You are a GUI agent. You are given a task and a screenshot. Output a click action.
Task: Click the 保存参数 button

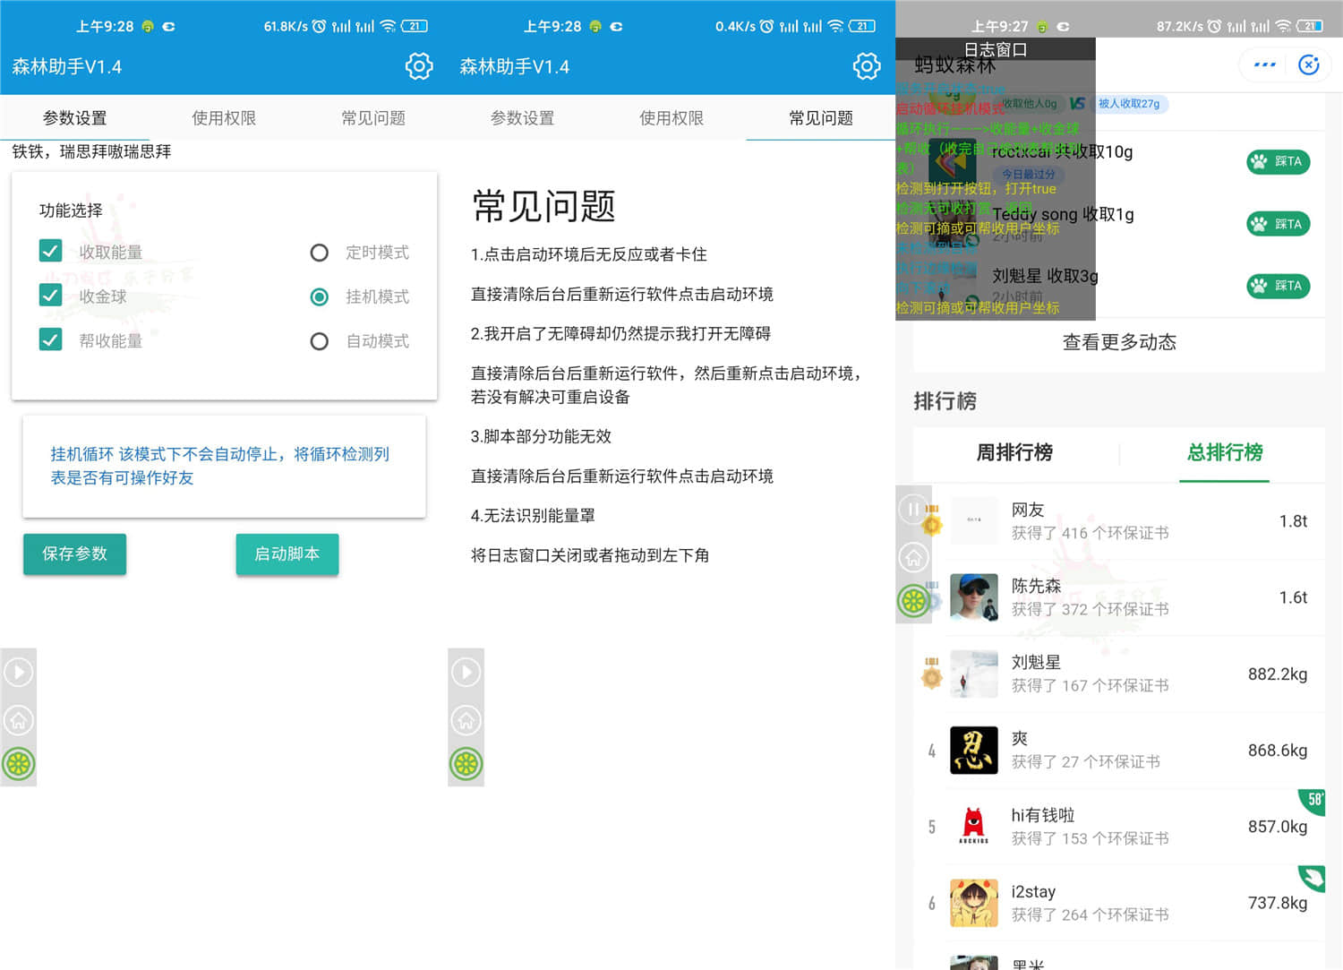coord(74,554)
